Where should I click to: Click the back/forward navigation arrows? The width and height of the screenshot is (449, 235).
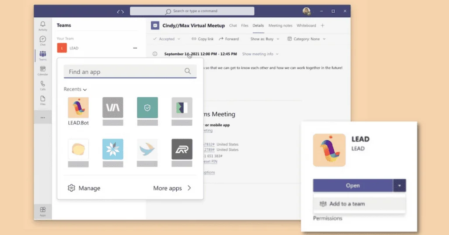click(120, 11)
